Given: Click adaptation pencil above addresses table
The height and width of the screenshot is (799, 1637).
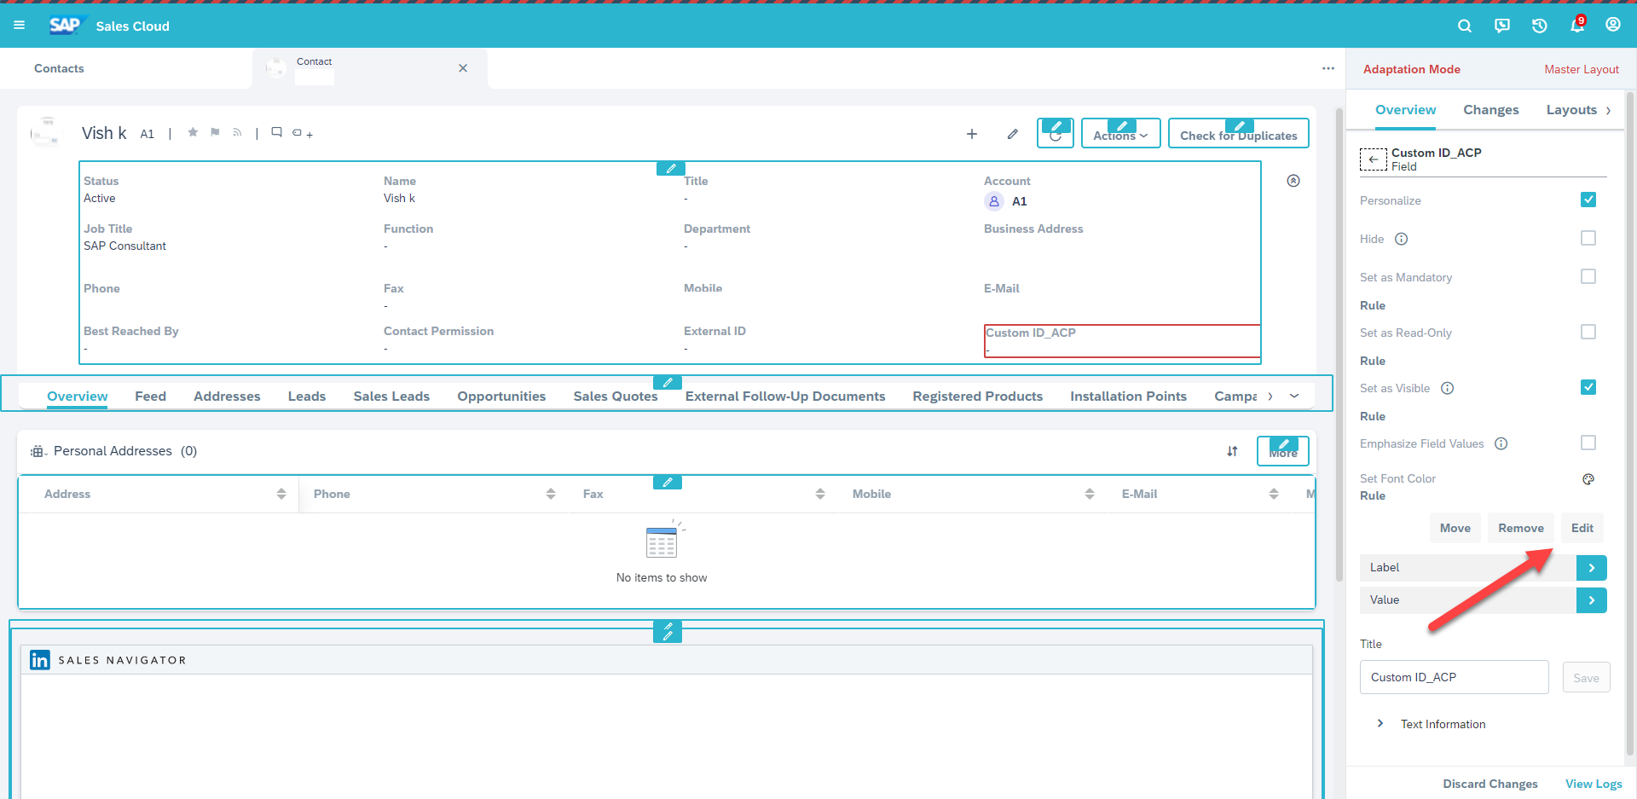Looking at the screenshot, I should tap(668, 483).
